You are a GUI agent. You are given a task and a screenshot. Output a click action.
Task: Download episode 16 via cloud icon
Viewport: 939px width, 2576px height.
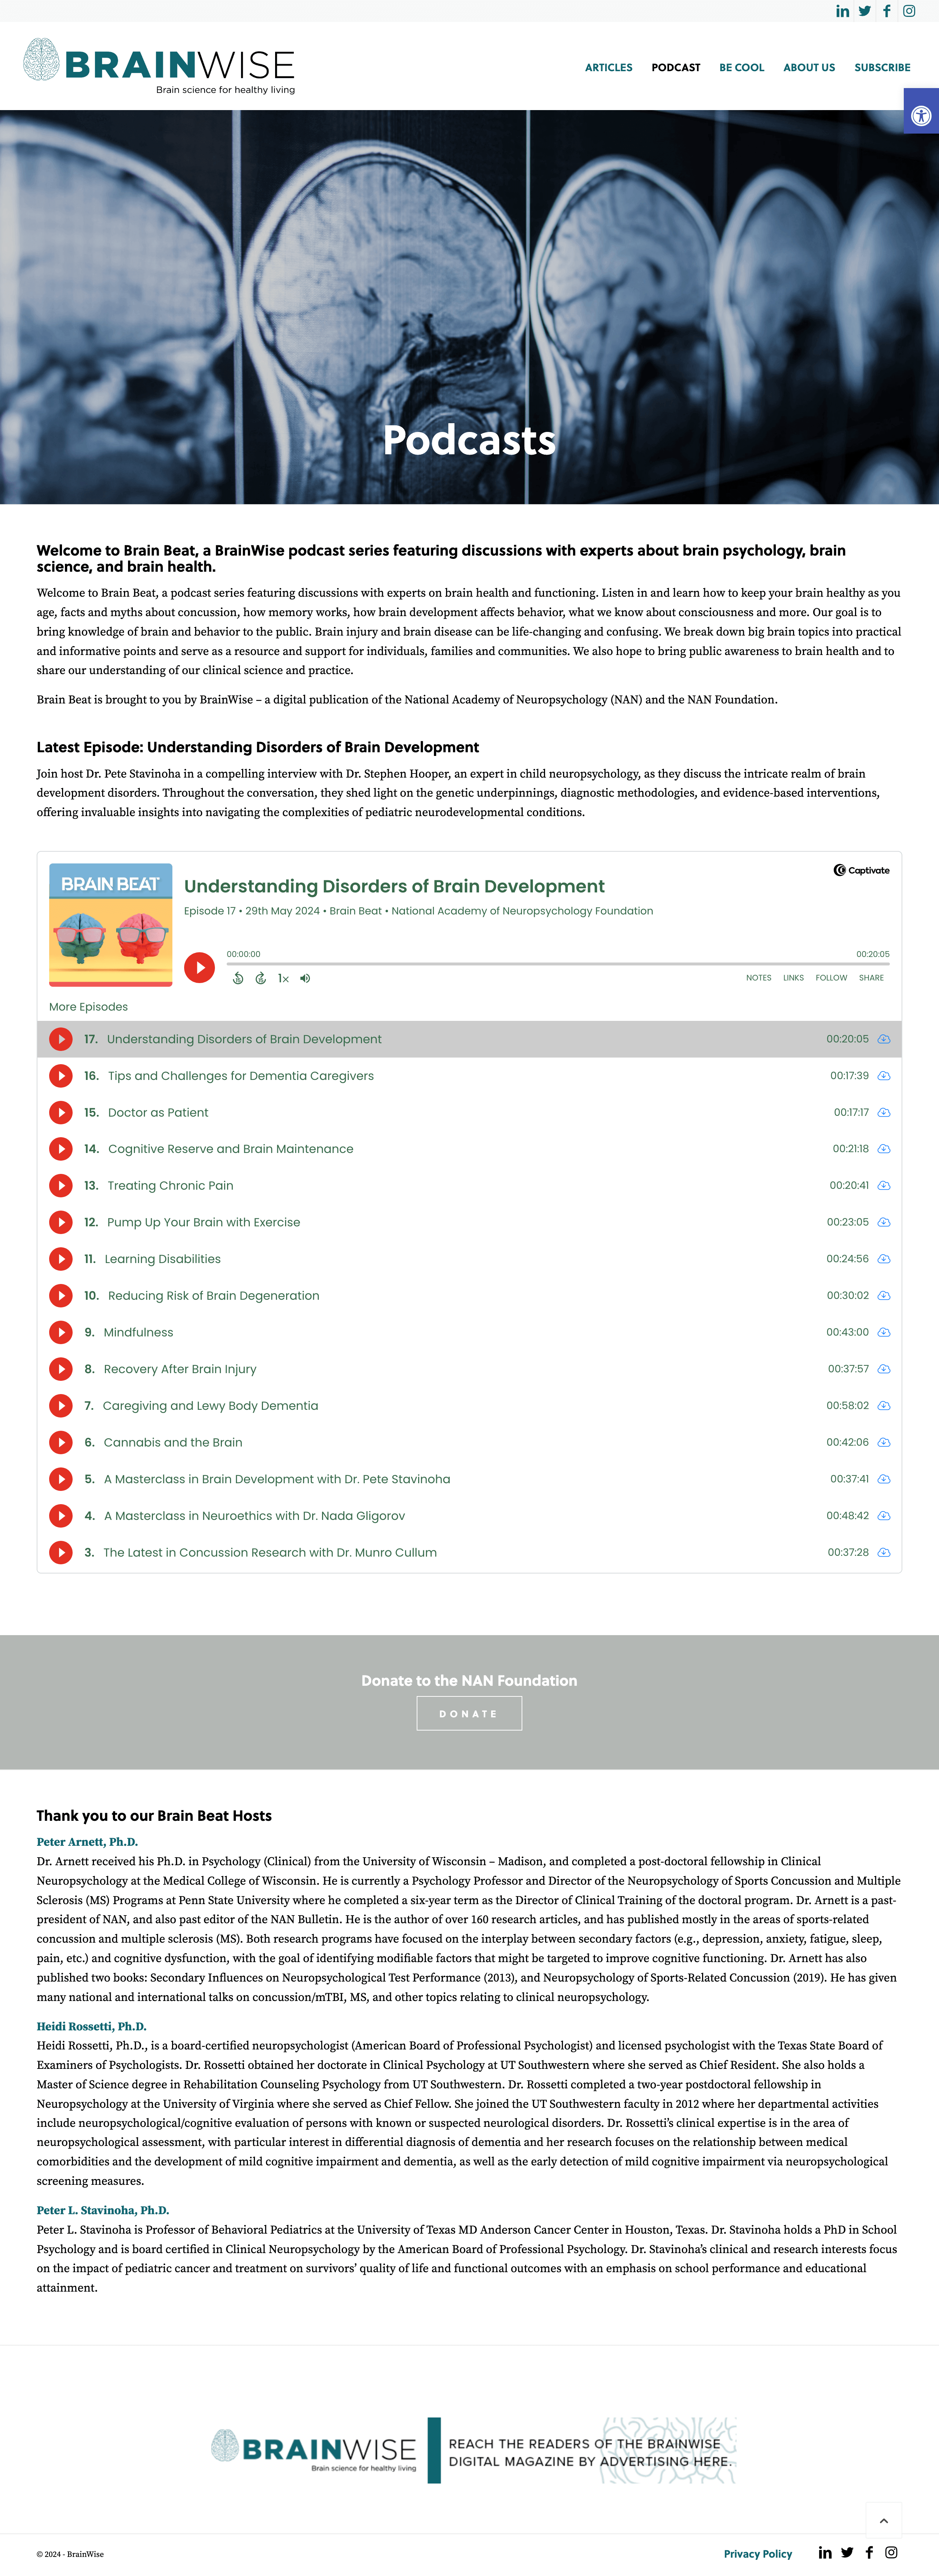884,1076
